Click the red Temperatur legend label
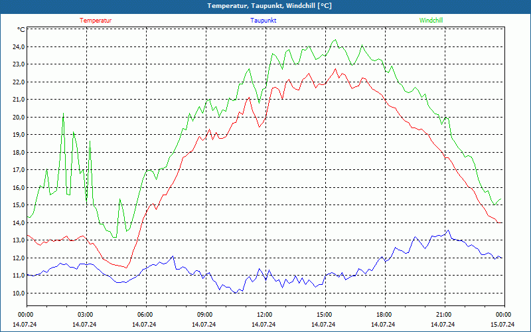 [96, 21]
